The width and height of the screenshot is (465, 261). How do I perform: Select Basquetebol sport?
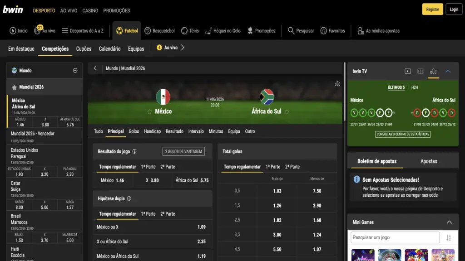tap(159, 31)
